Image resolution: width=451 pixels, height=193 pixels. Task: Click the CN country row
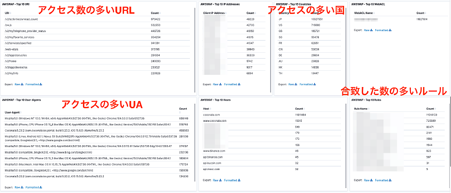click(309, 49)
